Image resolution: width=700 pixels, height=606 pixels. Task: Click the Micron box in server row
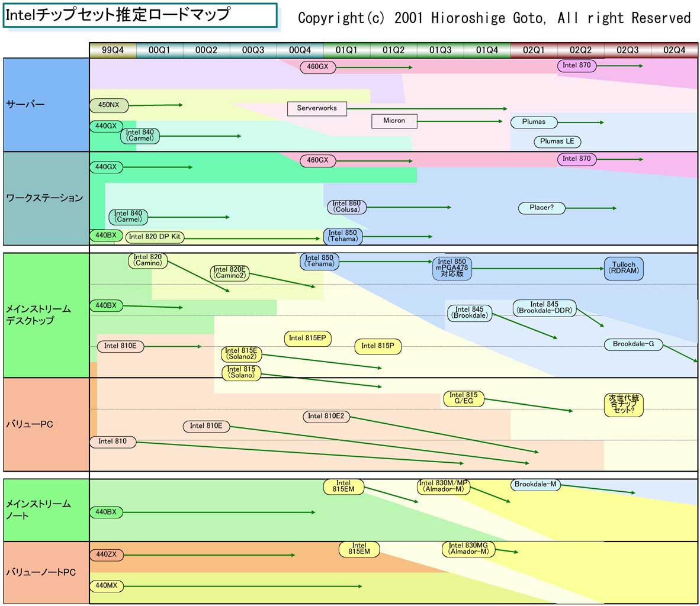pyautogui.click(x=394, y=121)
